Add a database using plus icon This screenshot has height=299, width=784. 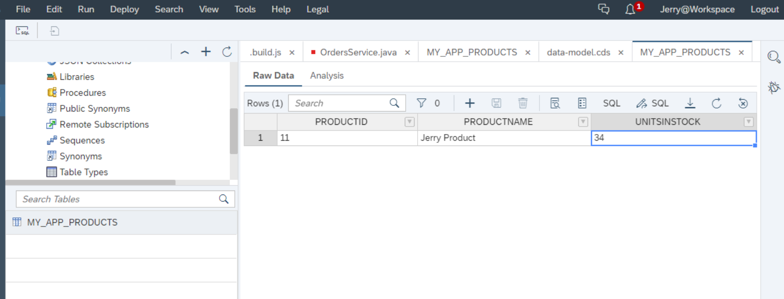pyautogui.click(x=206, y=52)
